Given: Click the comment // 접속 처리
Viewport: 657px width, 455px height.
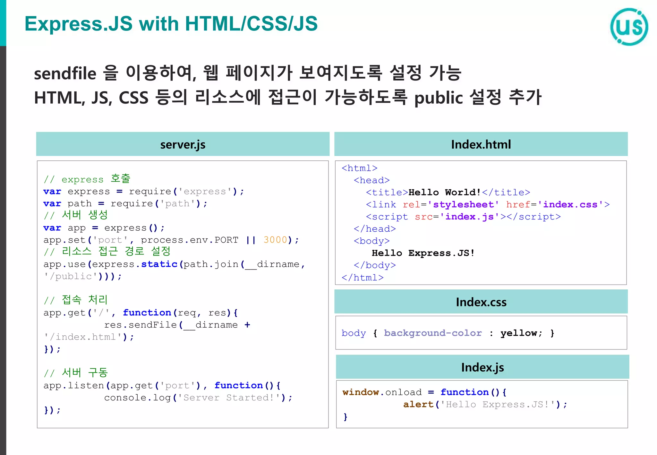Looking at the screenshot, I should click(76, 300).
